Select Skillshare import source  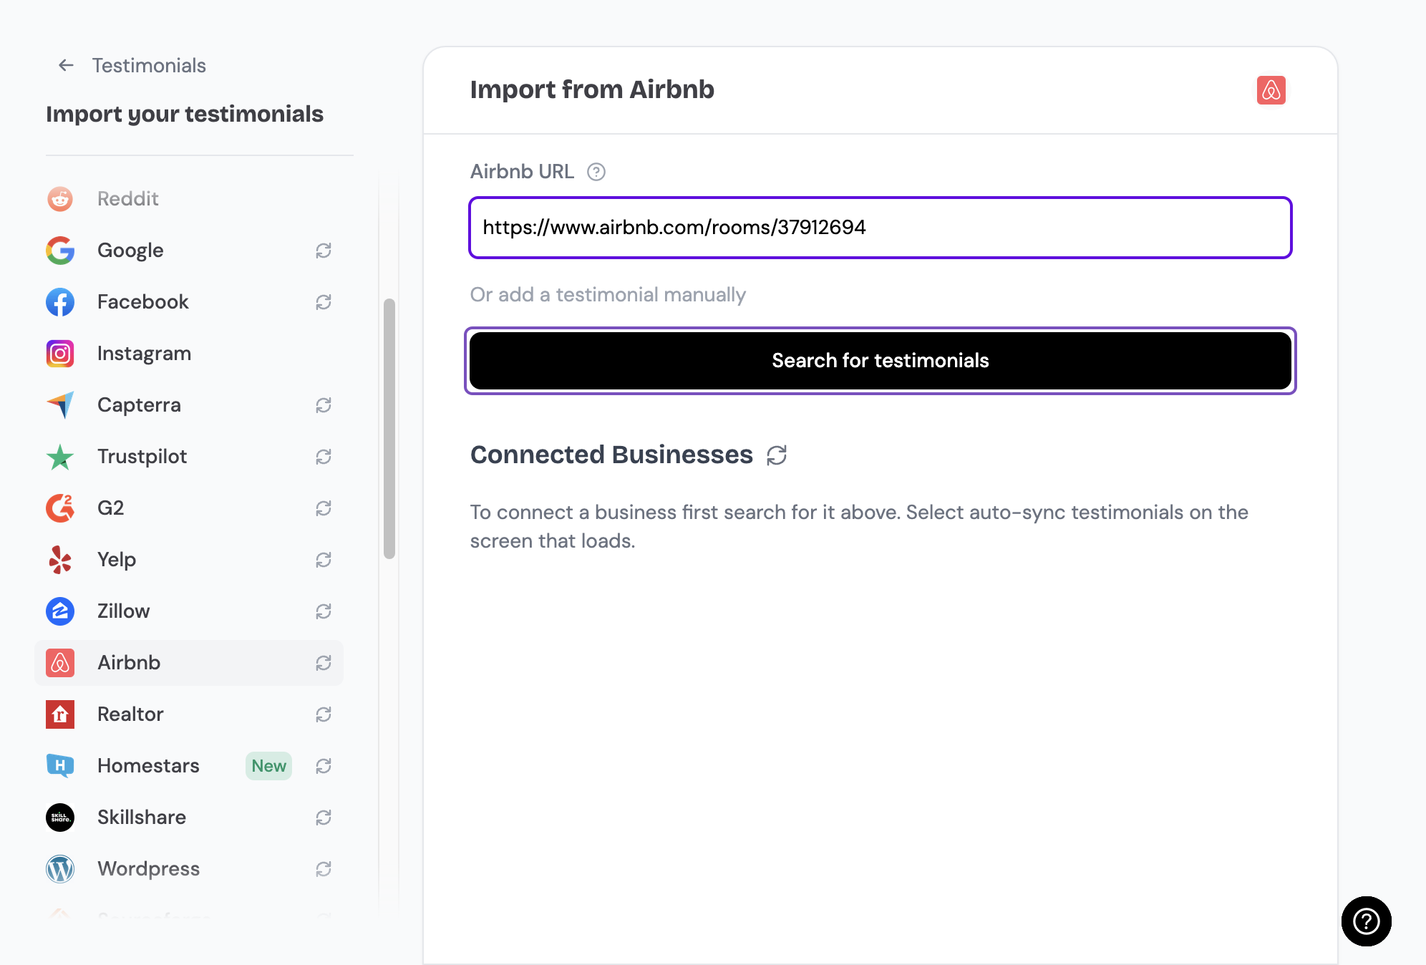click(x=189, y=818)
